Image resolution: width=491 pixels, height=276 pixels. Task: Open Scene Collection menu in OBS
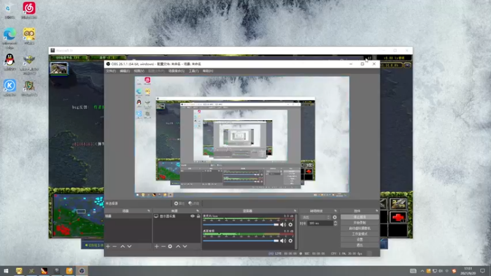177,71
